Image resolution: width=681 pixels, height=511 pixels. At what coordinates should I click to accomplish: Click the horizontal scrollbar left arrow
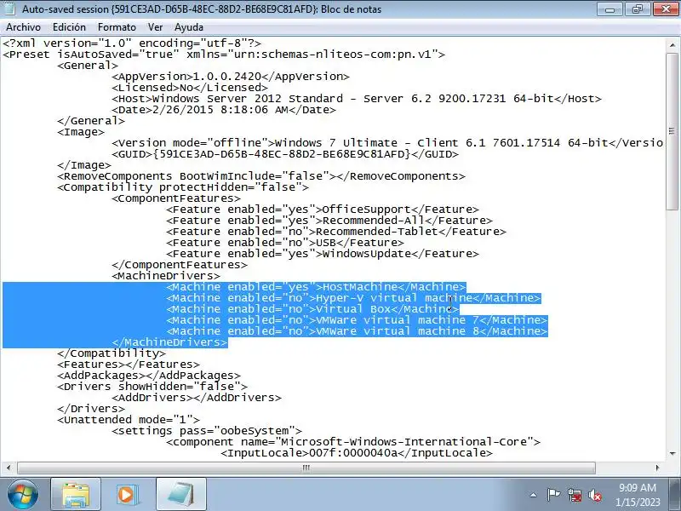click(9, 468)
